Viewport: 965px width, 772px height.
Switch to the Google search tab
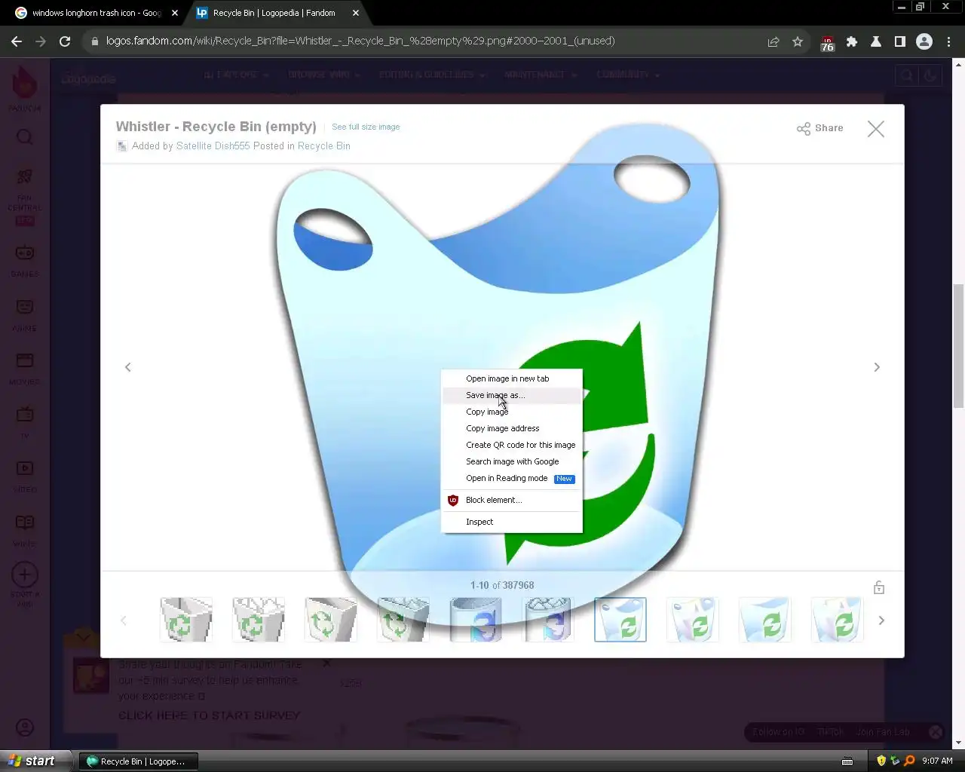[96, 13]
